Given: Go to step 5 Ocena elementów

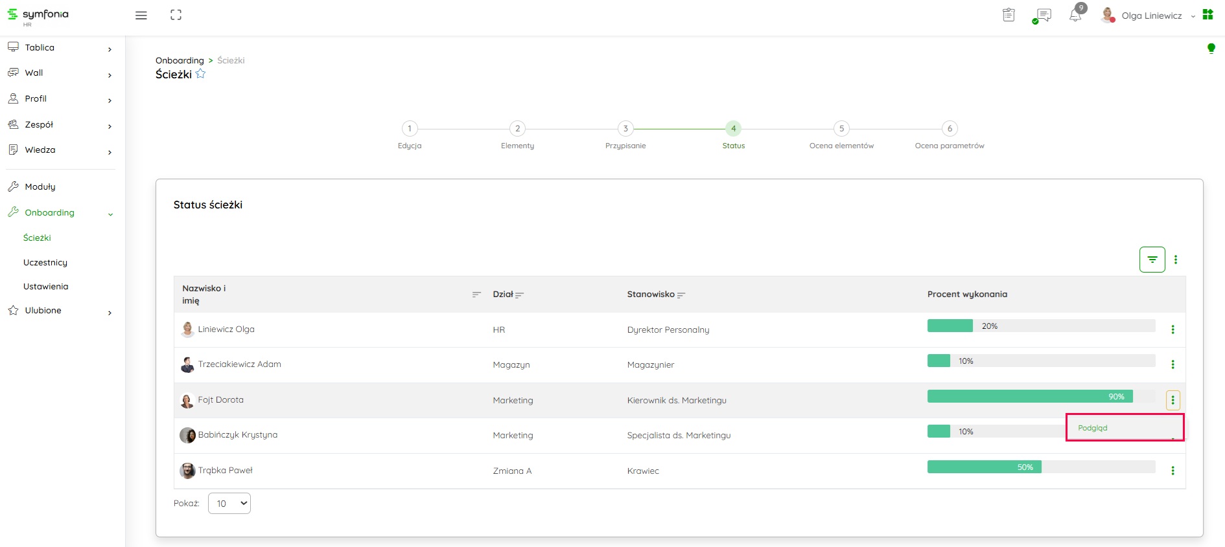Looking at the screenshot, I should coord(841,129).
